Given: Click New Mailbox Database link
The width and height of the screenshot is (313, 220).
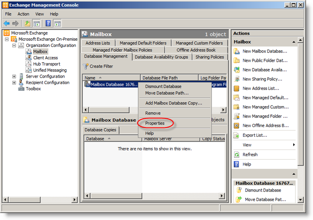Looking at the screenshot, I should (x=264, y=51).
